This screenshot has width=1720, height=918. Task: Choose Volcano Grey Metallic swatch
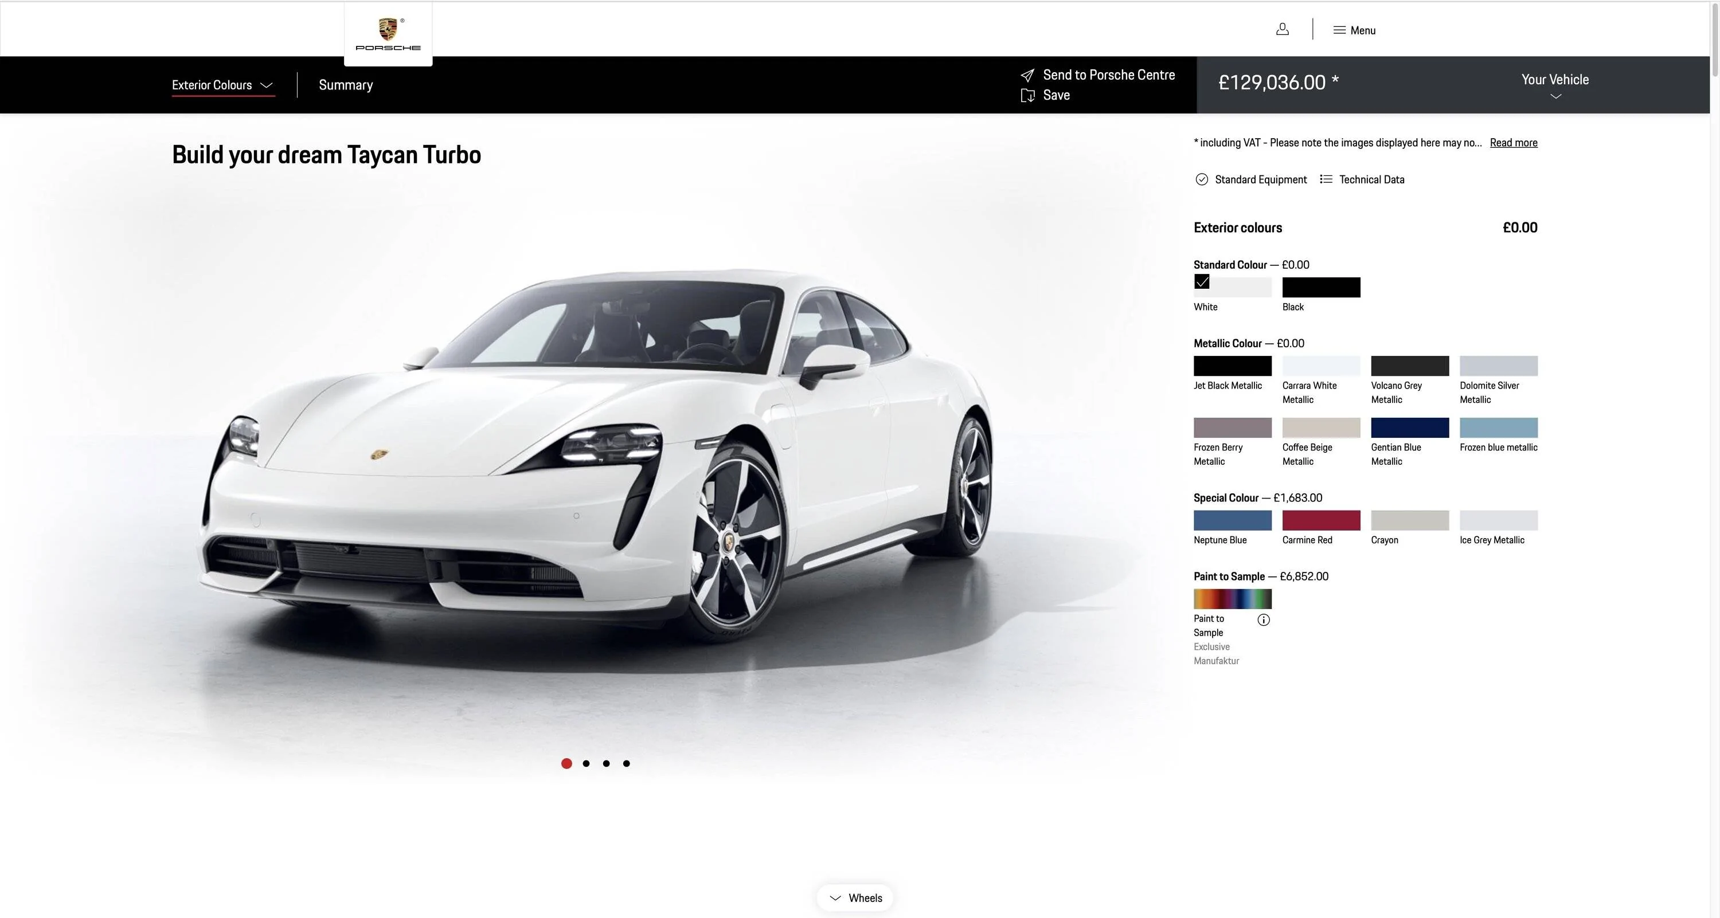(x=1409, y=366)
